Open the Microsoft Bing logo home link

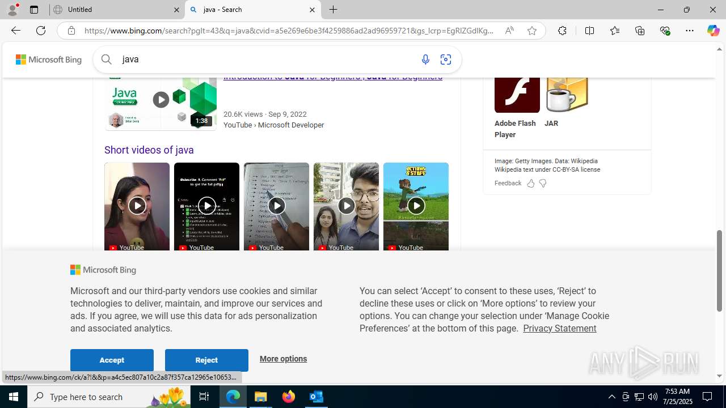click(49, 59)
